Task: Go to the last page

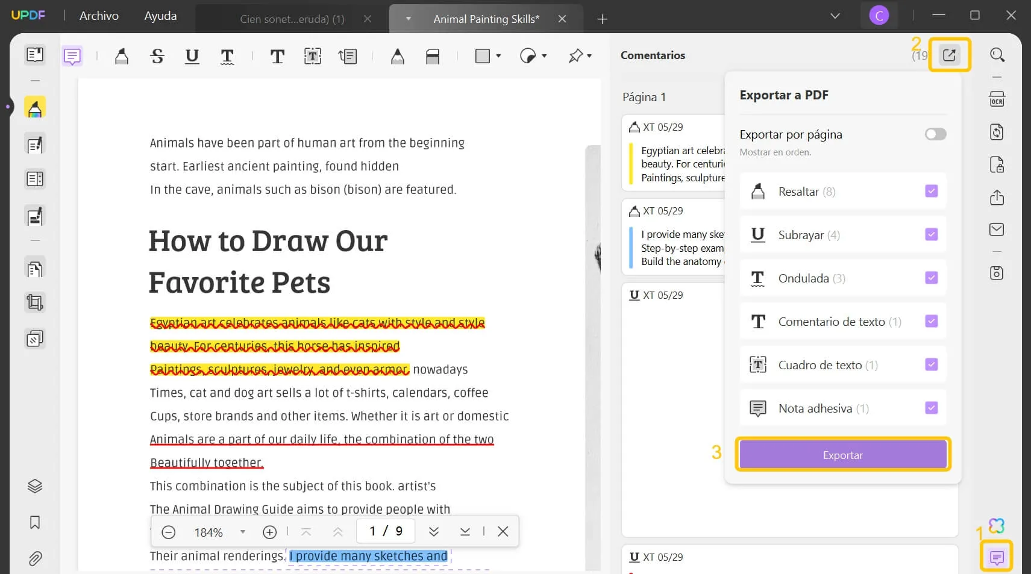Action: [x=465, y=532]
